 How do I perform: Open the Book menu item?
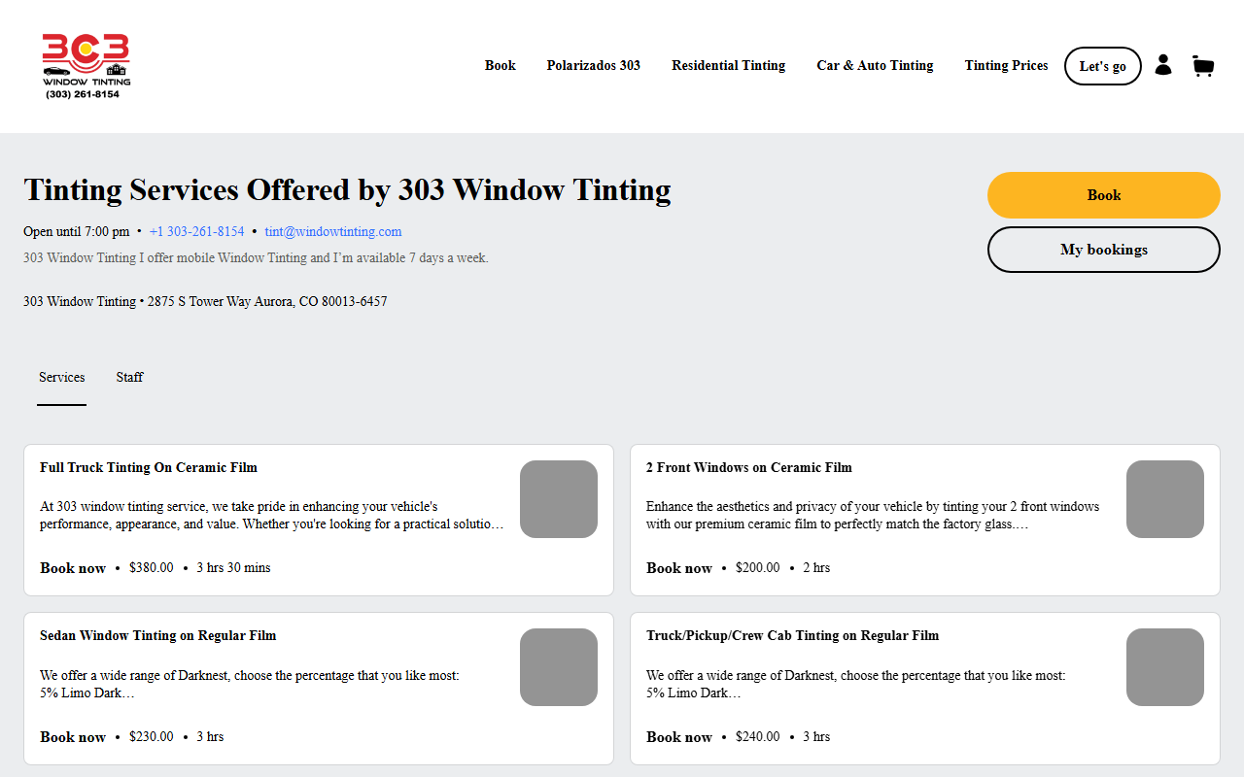click(x=501, y=66)
